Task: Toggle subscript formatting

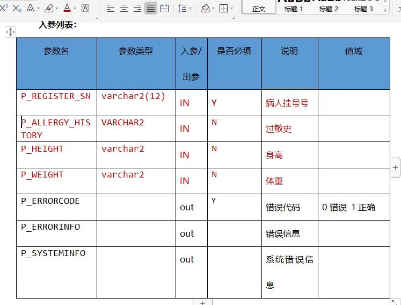Action: pyautogui.click(x=17, y=8)
